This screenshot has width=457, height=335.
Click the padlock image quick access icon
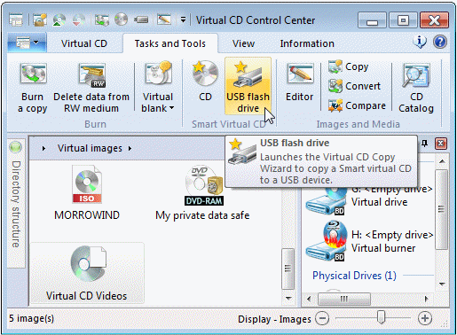point(40,20)
